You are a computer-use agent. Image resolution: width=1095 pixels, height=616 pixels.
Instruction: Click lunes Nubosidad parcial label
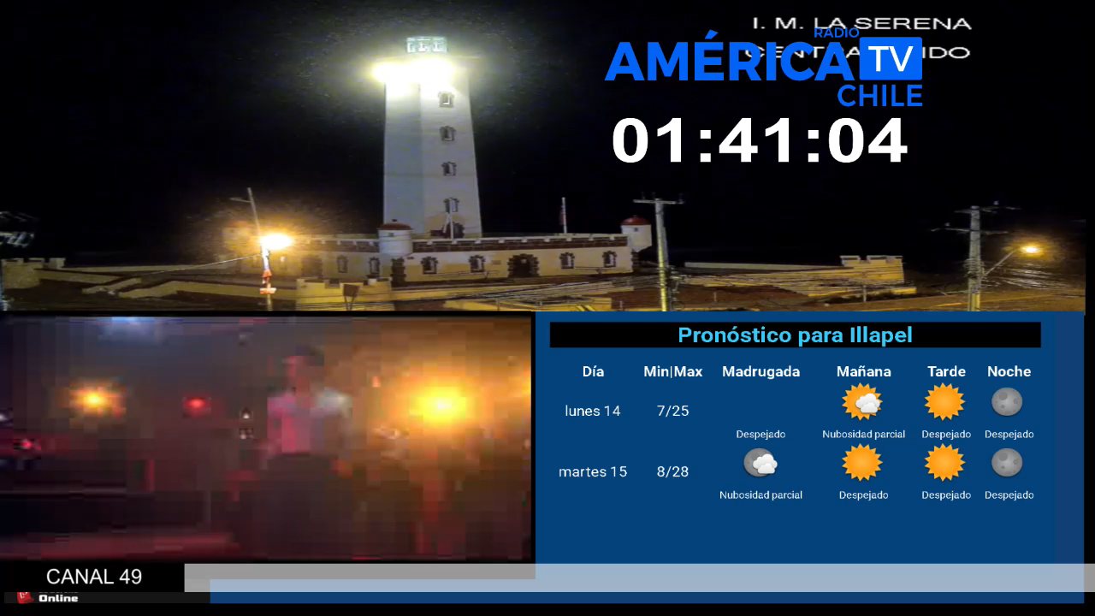(863, 435)
